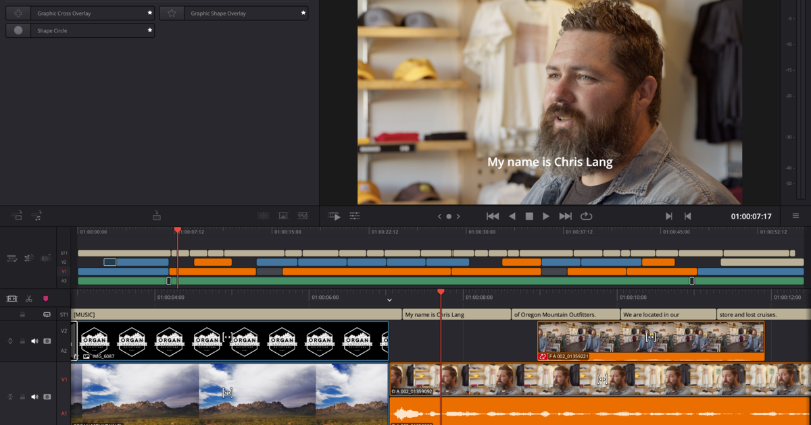Favorite the Graphic Shape Overlay with its star
The height and width of the screenshot is (425, 811).
(x=303, y=13)
